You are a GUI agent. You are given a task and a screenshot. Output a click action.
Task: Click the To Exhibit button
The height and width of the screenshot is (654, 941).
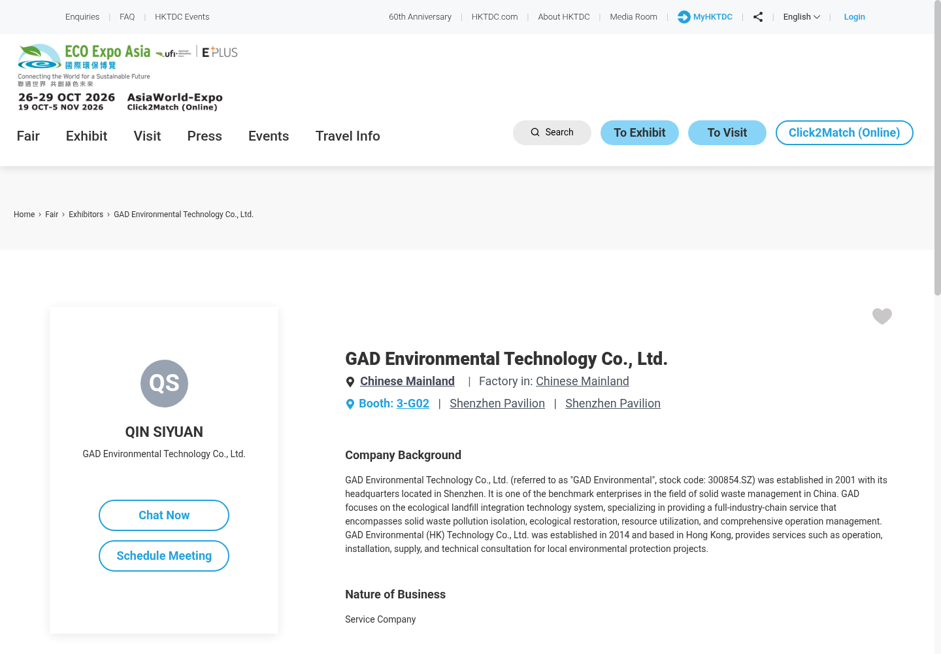click(x=640, y=133)
